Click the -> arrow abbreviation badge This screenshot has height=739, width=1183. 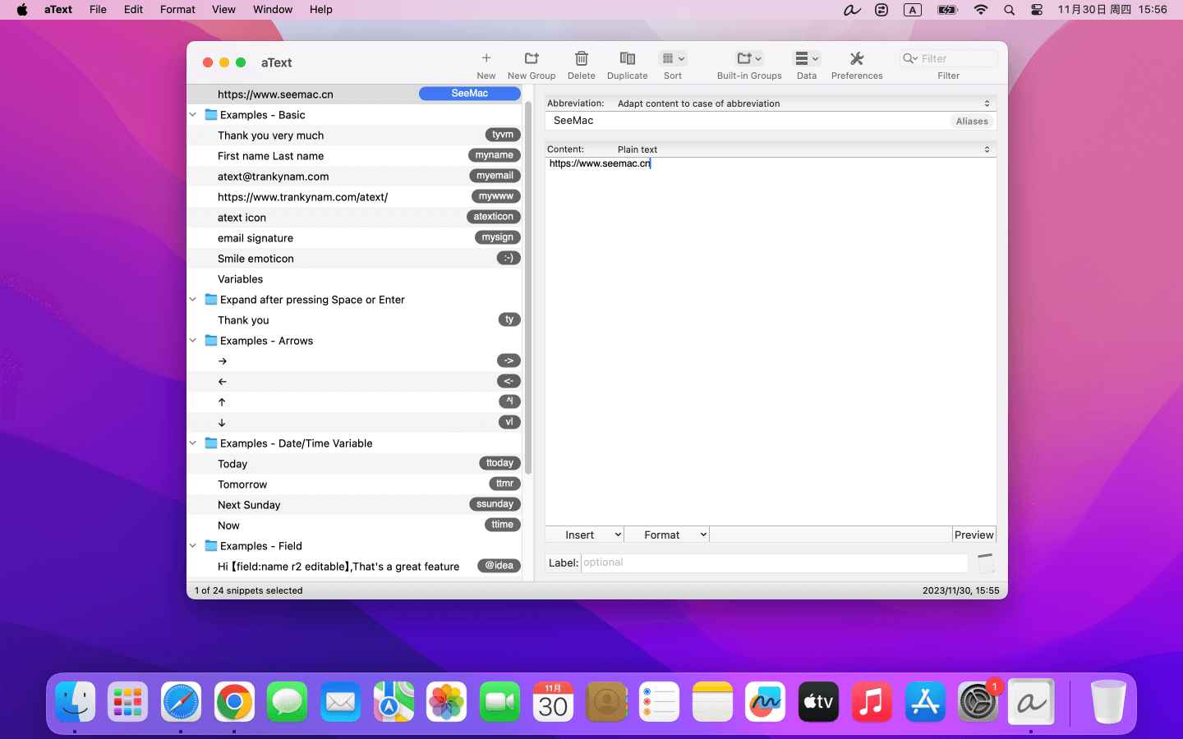pyautogui.click(x=509, y=360)
